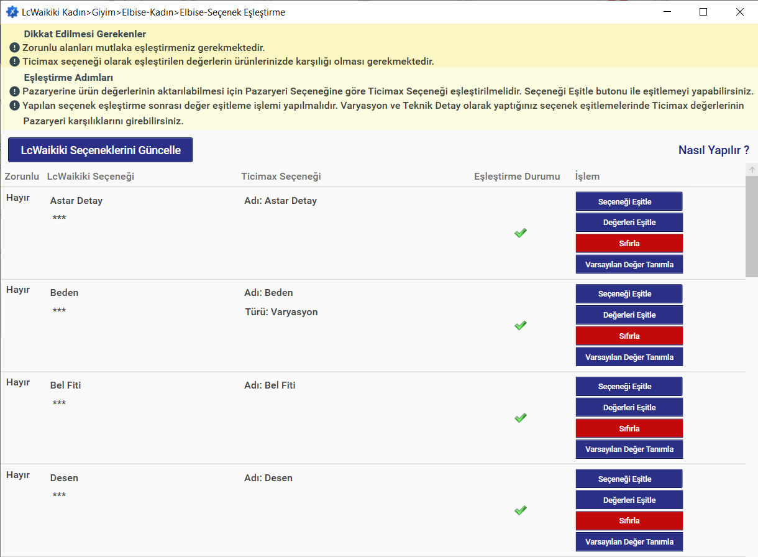Click the Adı: Desen text
The image size is (758, 557).
click(268, 478)
